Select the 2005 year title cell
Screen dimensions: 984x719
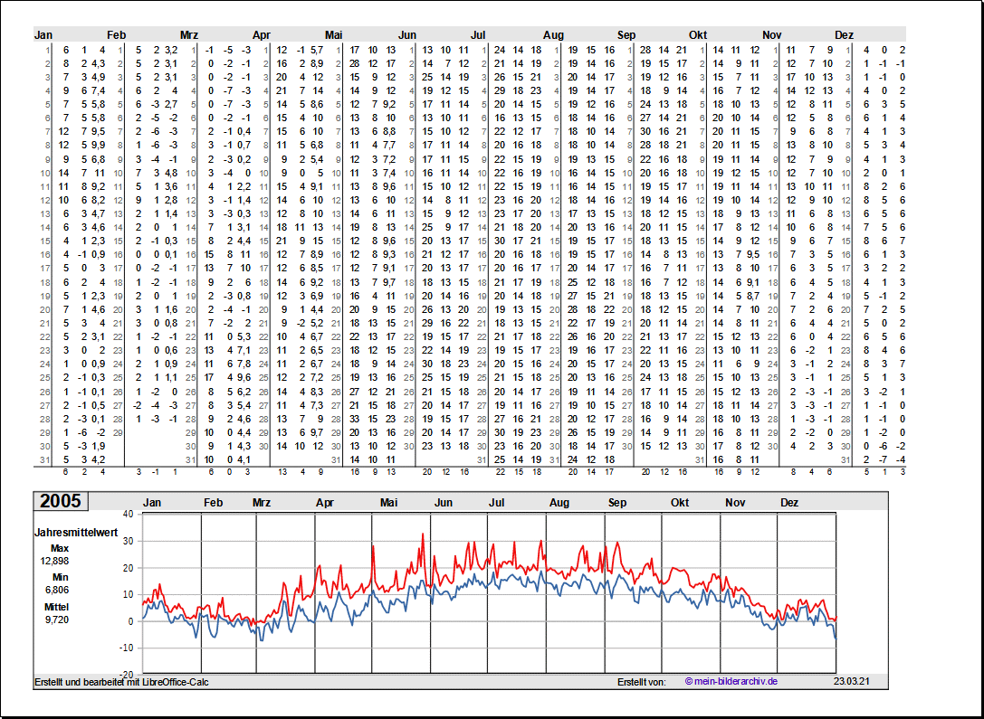(x=60, y=502)
